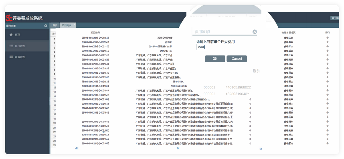Viewport: 344px width, 159px height.
Task: Click the plus icon for row ZB-03-04H-2019-D-C01641
Action: (328, 90)
